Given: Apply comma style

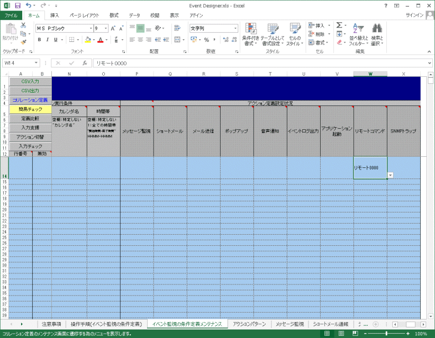Looking at the screenshot, I should tap(214, 40).
